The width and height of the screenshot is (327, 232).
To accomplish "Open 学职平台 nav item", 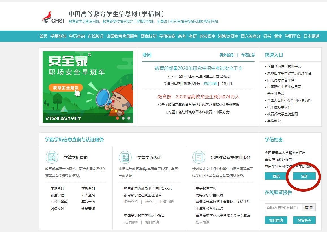I will click(x=293, y=36).
